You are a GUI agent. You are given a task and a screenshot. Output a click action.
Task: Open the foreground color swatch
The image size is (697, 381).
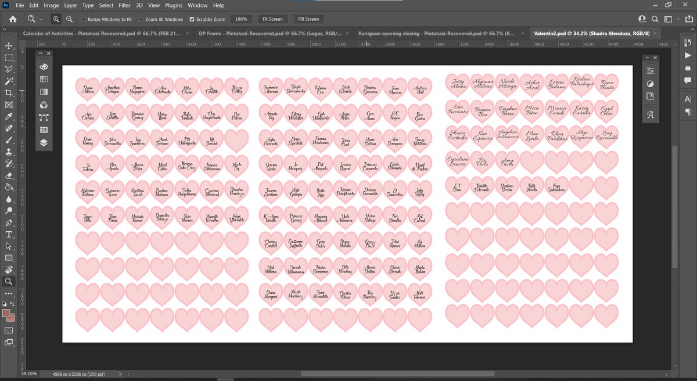[6, 314]
